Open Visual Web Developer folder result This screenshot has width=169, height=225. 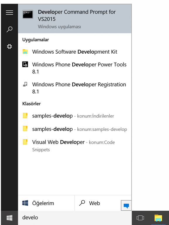coord(75,146)
